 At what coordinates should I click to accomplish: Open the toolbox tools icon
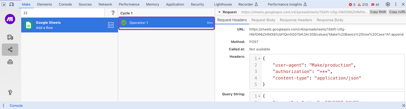tap(10, 62)
